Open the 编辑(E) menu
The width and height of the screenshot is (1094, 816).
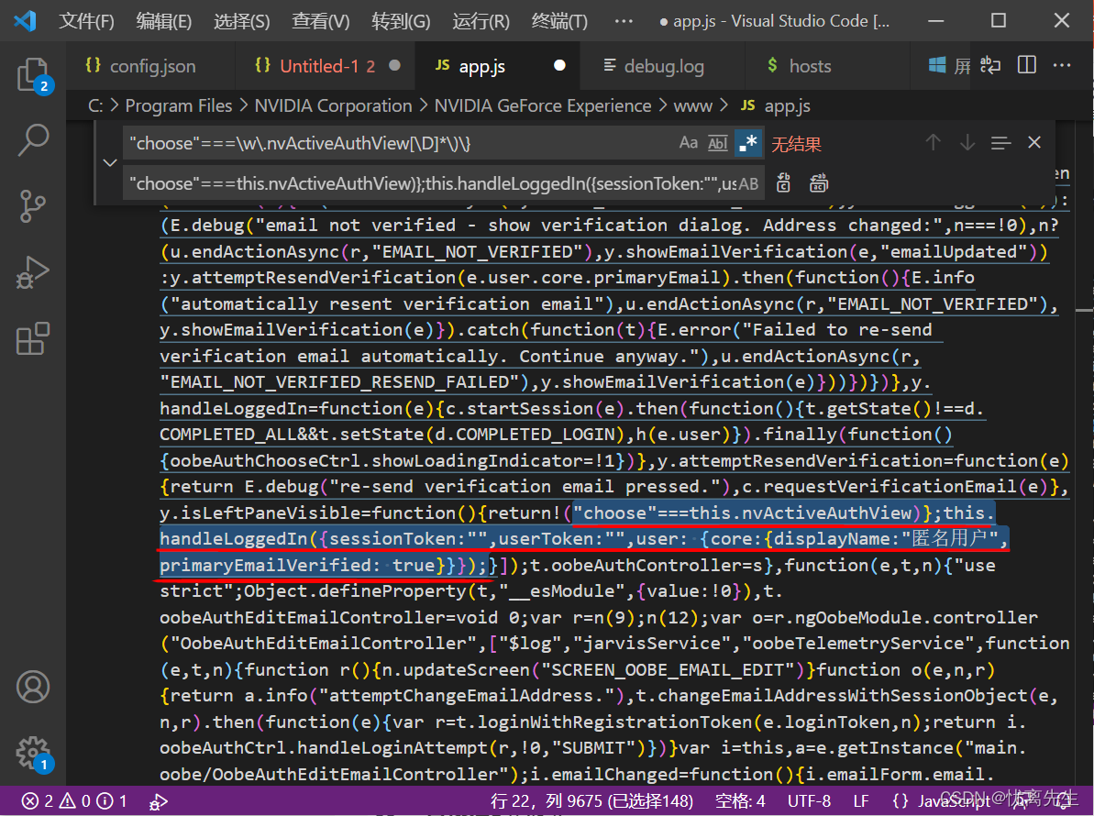[164, 21]
